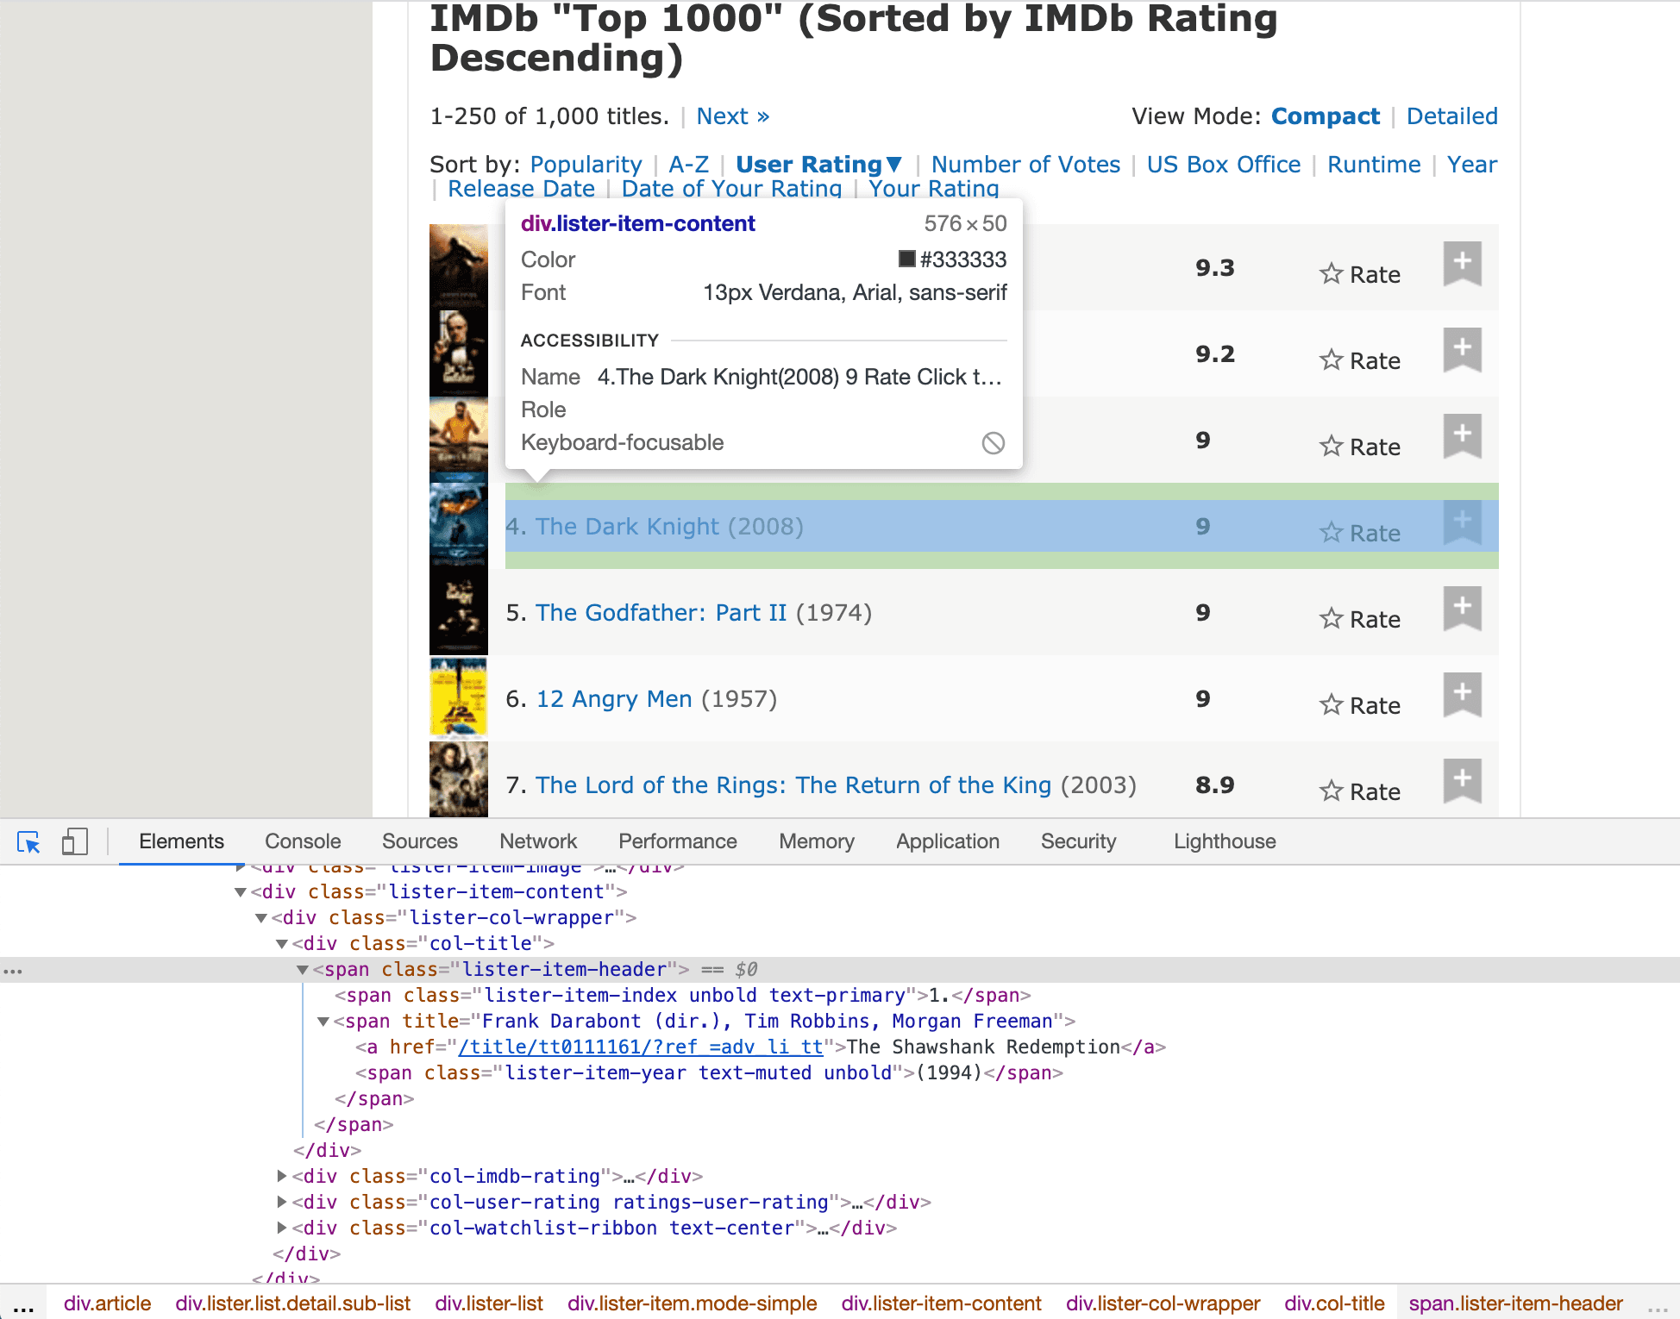Click the not keyboard-focusable icon in tooltip

[x=994, y=443]
